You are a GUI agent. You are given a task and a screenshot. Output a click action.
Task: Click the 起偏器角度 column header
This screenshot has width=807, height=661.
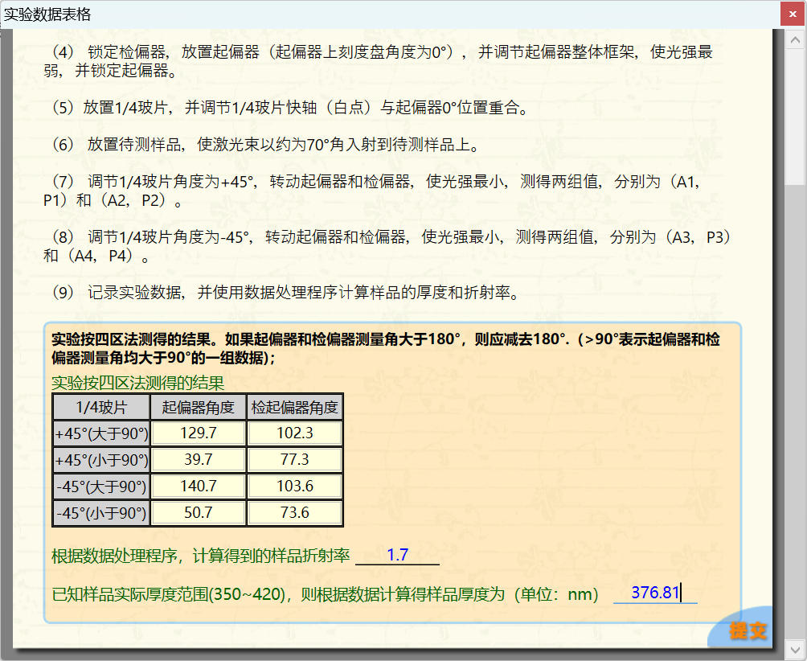tap(199, 407)
